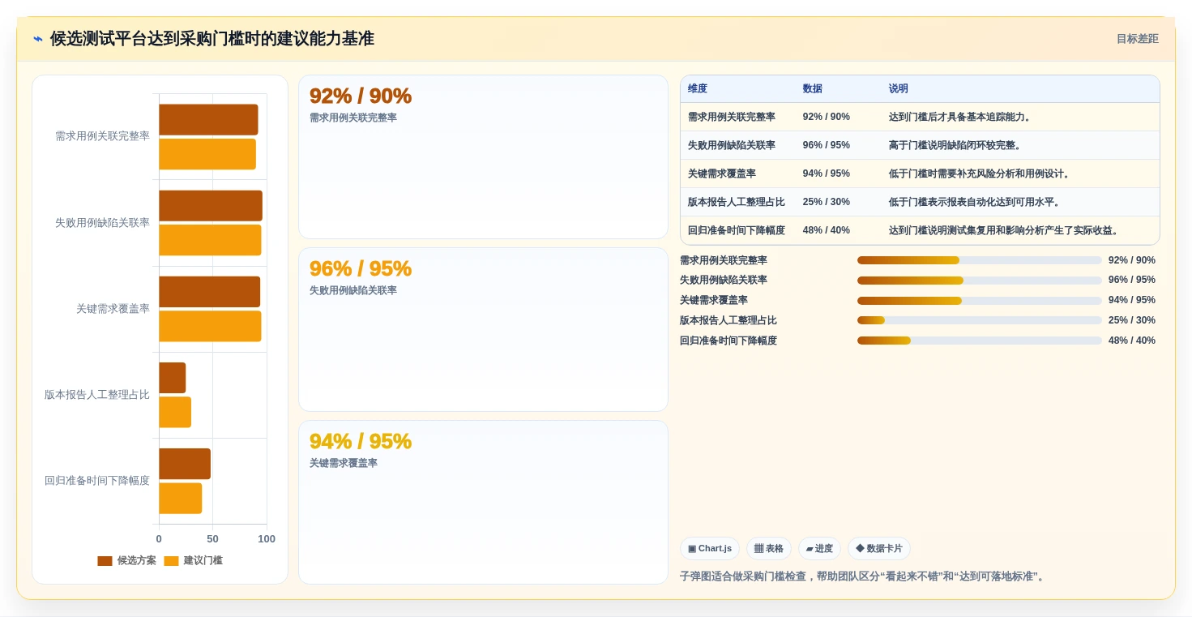
Task: Click the 失败用例缺陷关联率 progress bar
Action: pos(980,281)
